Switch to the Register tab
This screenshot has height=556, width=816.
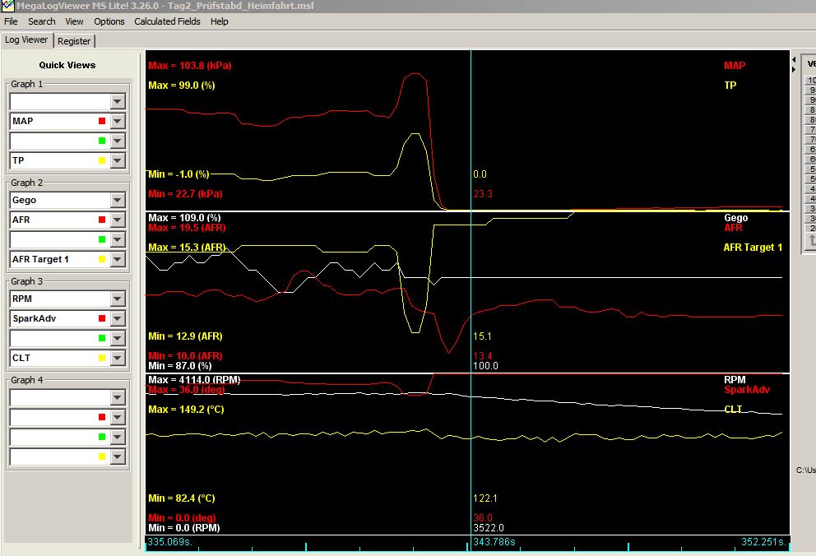point(74,40)
